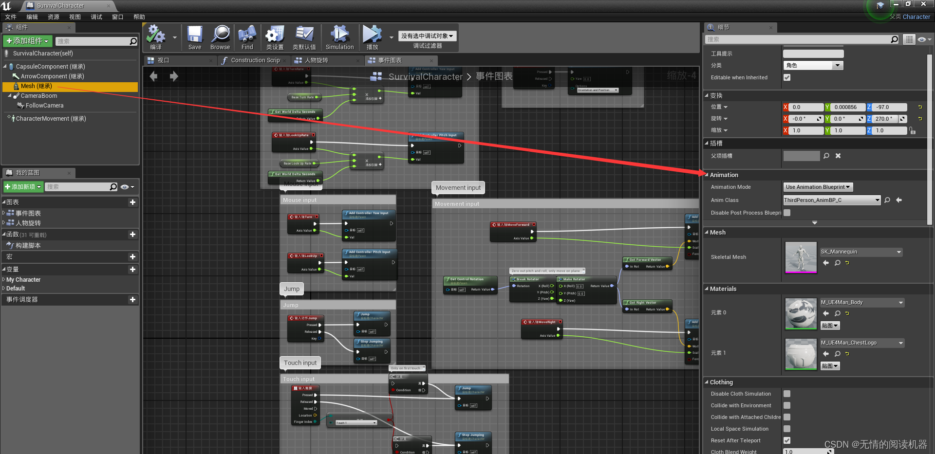Viewport: 935px width, 454px height.
Task: Collapse the Animation section
Action: pos(707,175)
